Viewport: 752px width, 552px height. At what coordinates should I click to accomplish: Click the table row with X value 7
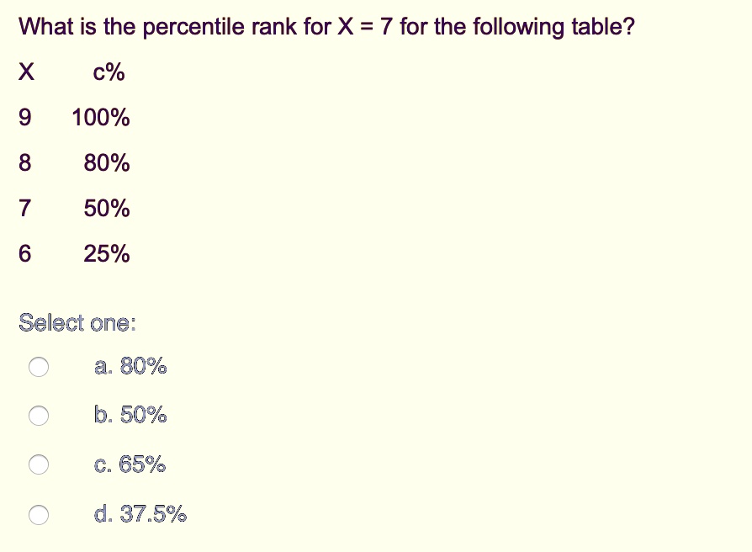pos(25,208)
